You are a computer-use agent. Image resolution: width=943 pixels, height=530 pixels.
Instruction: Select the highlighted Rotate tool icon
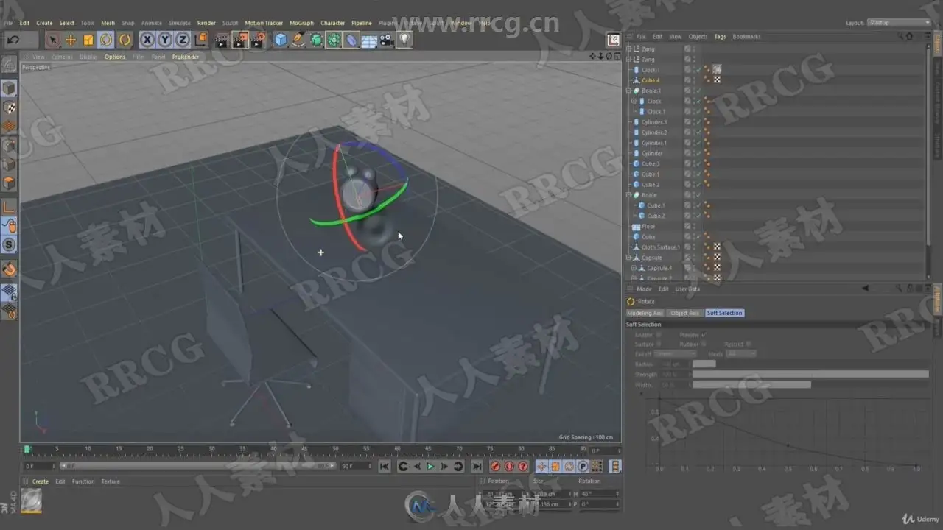pyautogui.click(x=106, y=40)
